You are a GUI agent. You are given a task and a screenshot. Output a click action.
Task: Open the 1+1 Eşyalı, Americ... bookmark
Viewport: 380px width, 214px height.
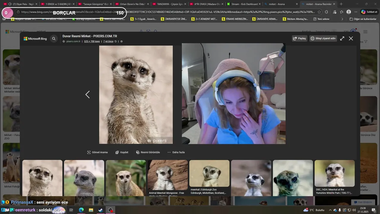point(143,19)
